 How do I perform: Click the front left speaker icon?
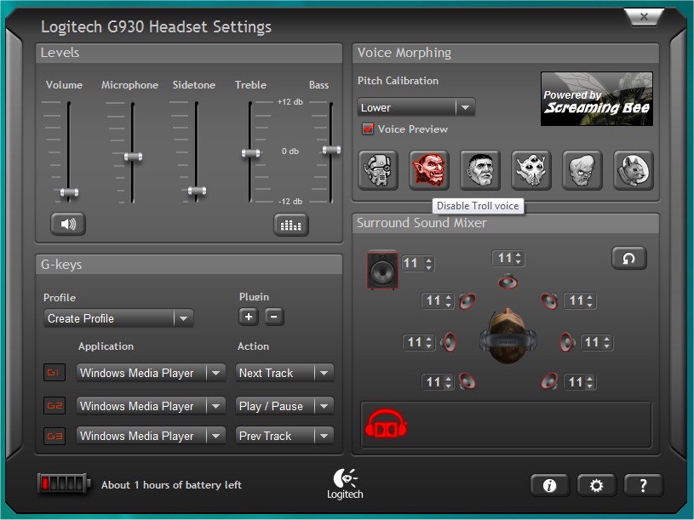click(x=467, y=301)
